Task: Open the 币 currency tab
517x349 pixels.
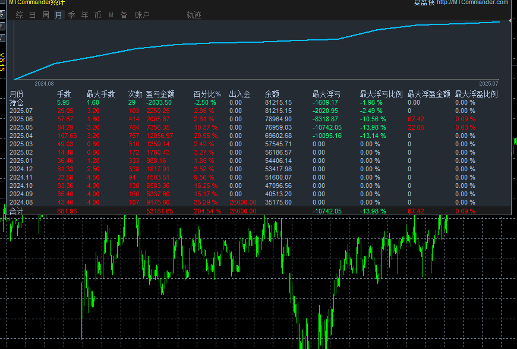Action: click(x=97, y=15)
